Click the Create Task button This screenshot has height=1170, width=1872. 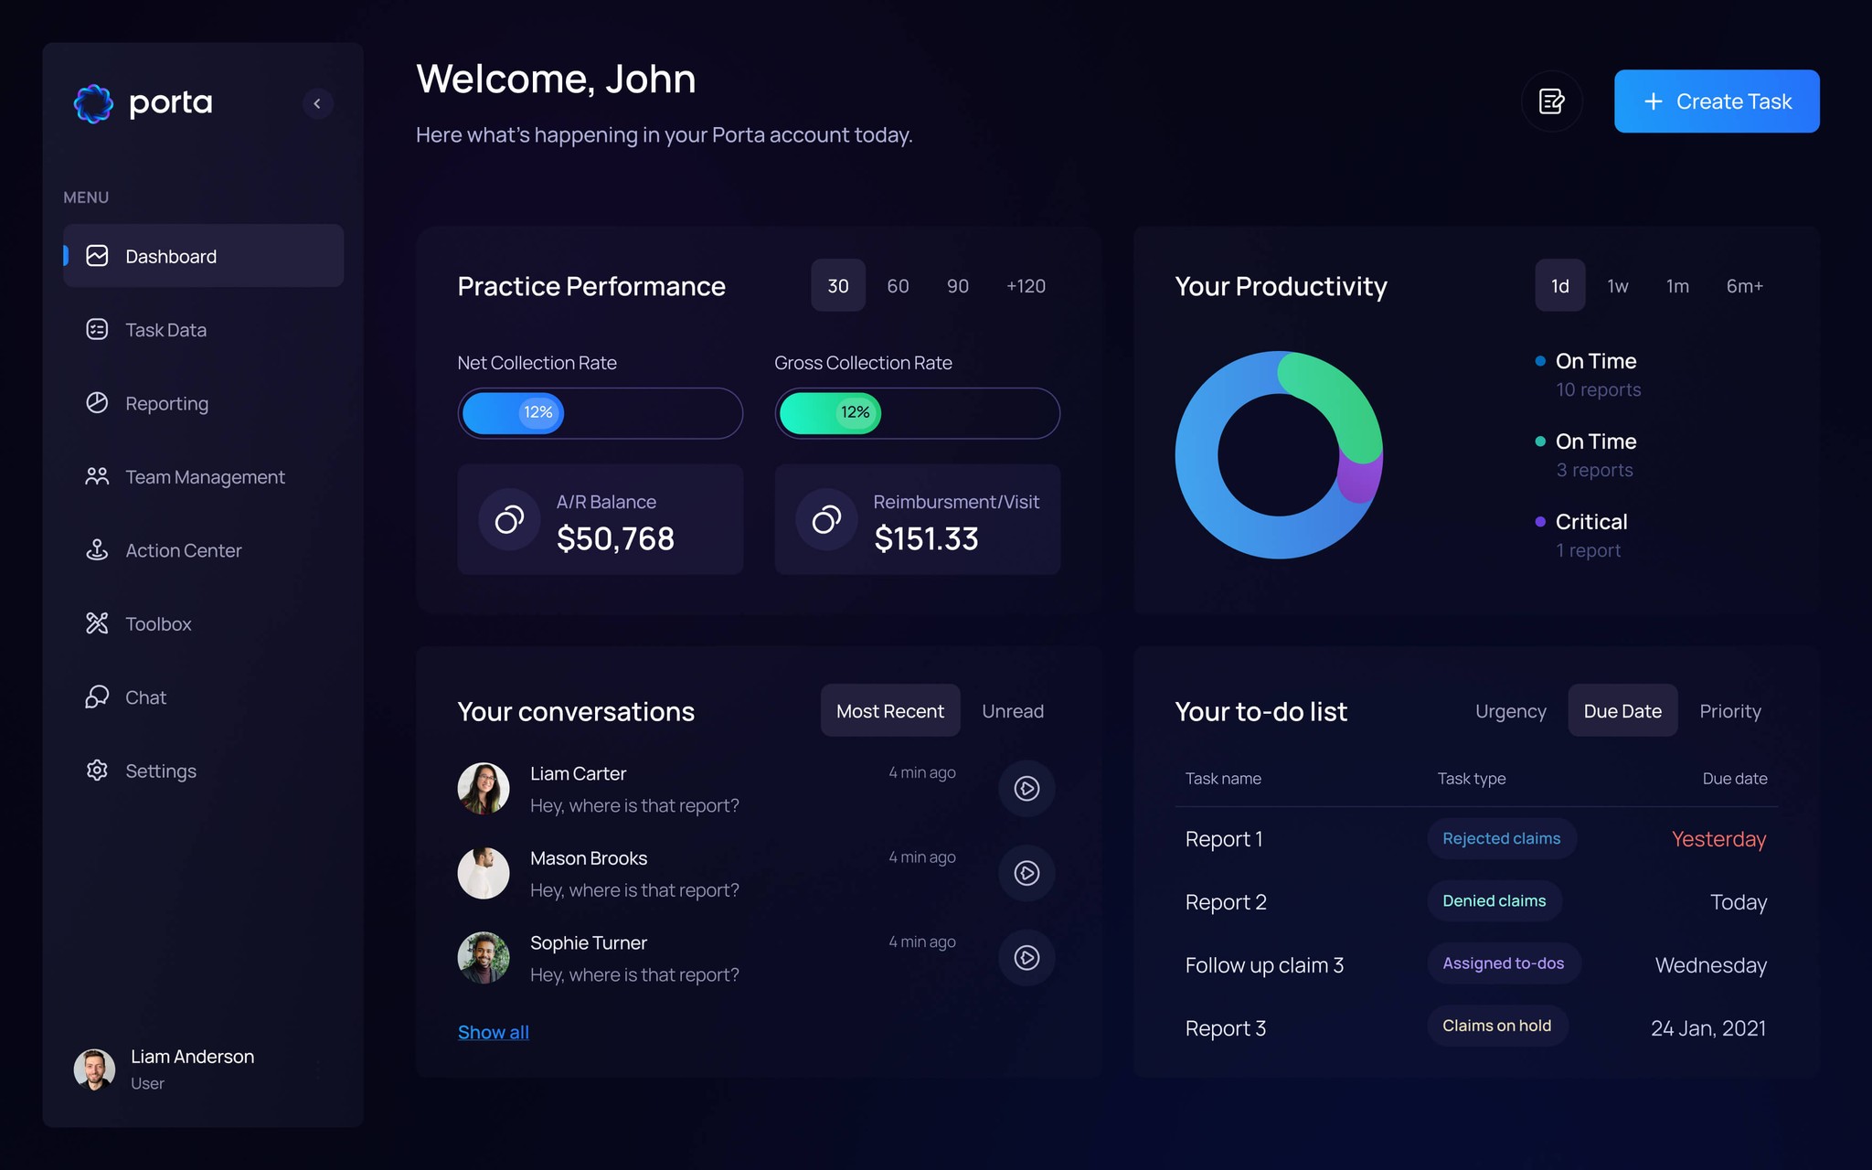(1716, 101)
